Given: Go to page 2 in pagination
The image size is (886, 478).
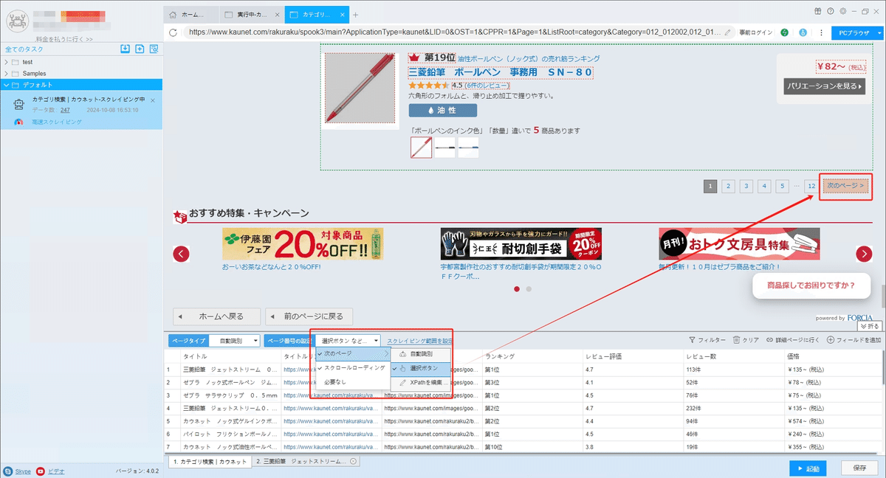Looking at the screenshot, I should click(x=728, y=186).
